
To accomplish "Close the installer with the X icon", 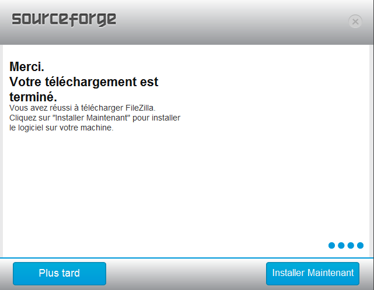I will [x=355, y=22].
